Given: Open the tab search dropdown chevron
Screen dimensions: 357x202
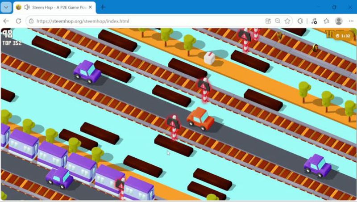Looking at the screenshot, I should pyautogui.click(x=6, y=7).
